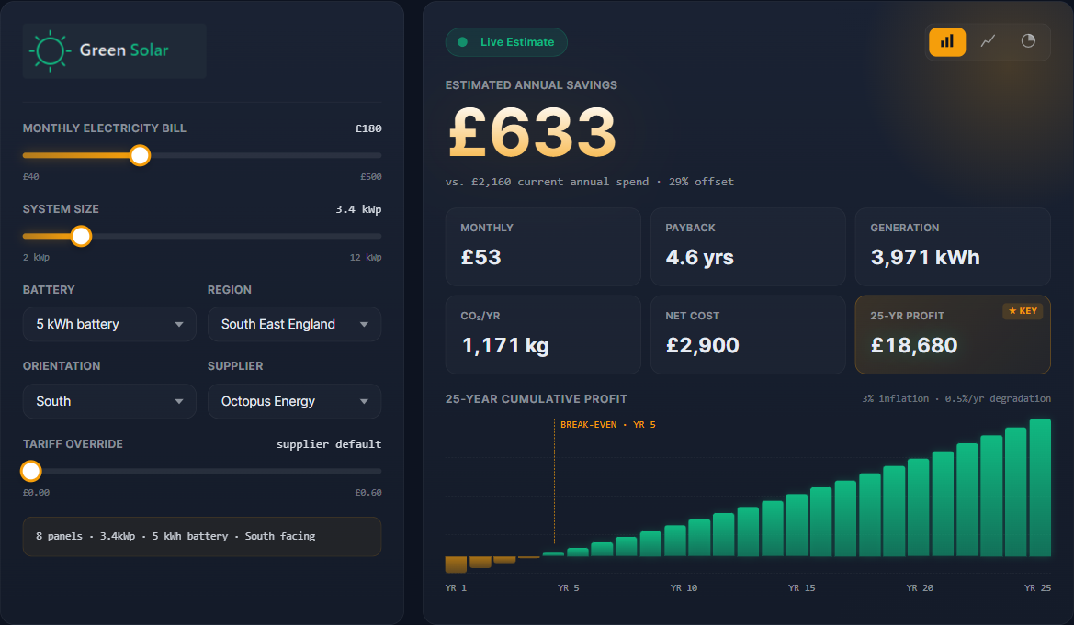Click the BREAK-EVEN · YR 5 marker label
Screen dimensions: 1074x625
coord(607,424)
